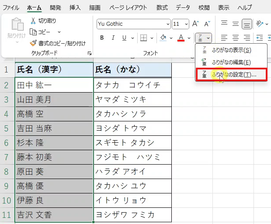Image resolution: width=271 pixels, height=224 pixels.
Task: Toggle italic formatting
Action: click(x=115, y=38)
